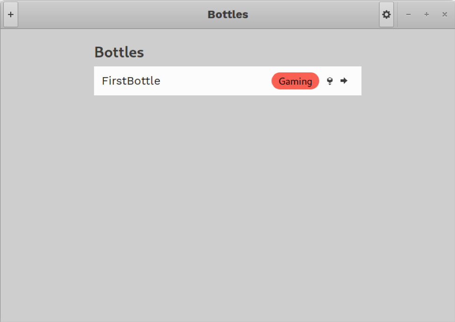Open FirstBottle details with the arrow icon
The width and height of the screenshot is (455, 322).
[344, 81]
